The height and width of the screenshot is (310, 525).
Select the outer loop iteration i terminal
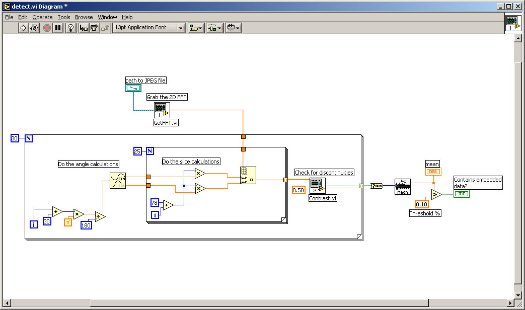tap(34, 224)
